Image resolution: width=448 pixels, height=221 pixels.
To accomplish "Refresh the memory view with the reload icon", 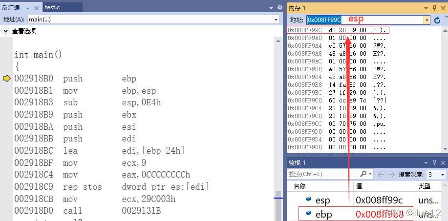I will tap(437, 20).
